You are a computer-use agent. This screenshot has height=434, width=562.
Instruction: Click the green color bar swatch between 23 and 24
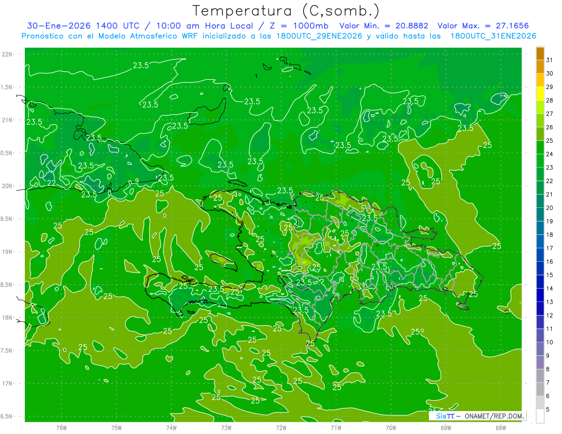click(x=540, y=161)
